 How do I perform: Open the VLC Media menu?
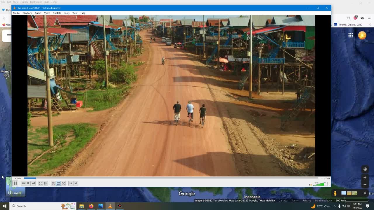pyautogui.click(x=16, y=13)
